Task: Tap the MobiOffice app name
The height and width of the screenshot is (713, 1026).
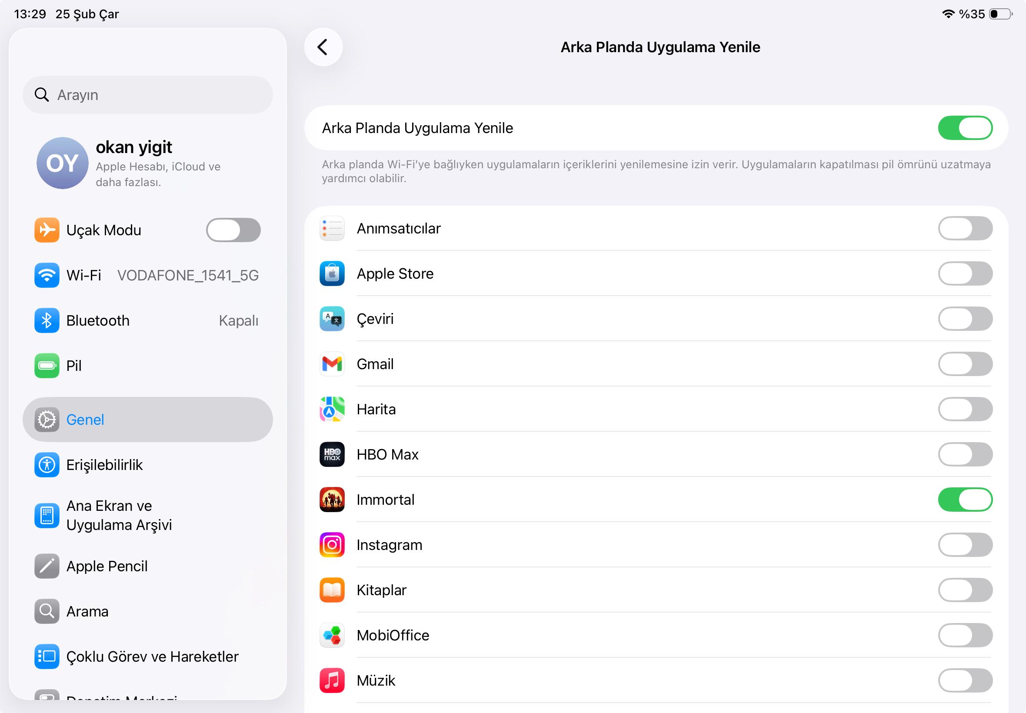Action: click(x=393, y=635)
